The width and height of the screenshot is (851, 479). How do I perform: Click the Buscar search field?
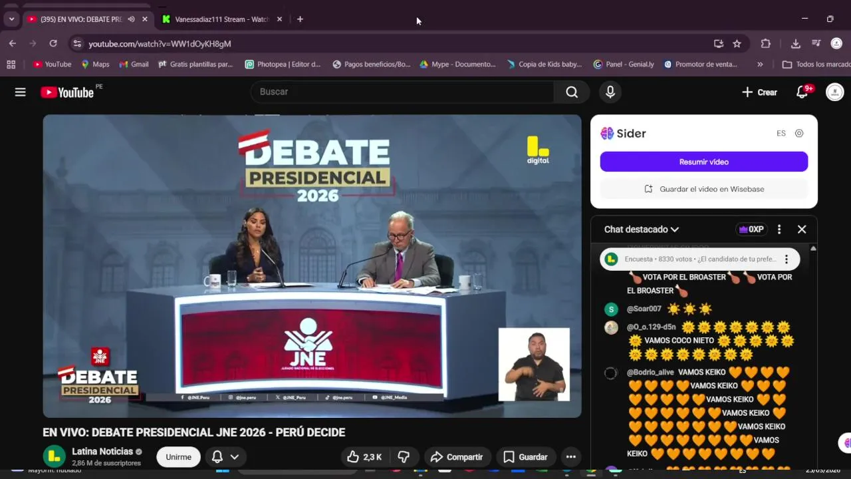click(x=402, y=92)
